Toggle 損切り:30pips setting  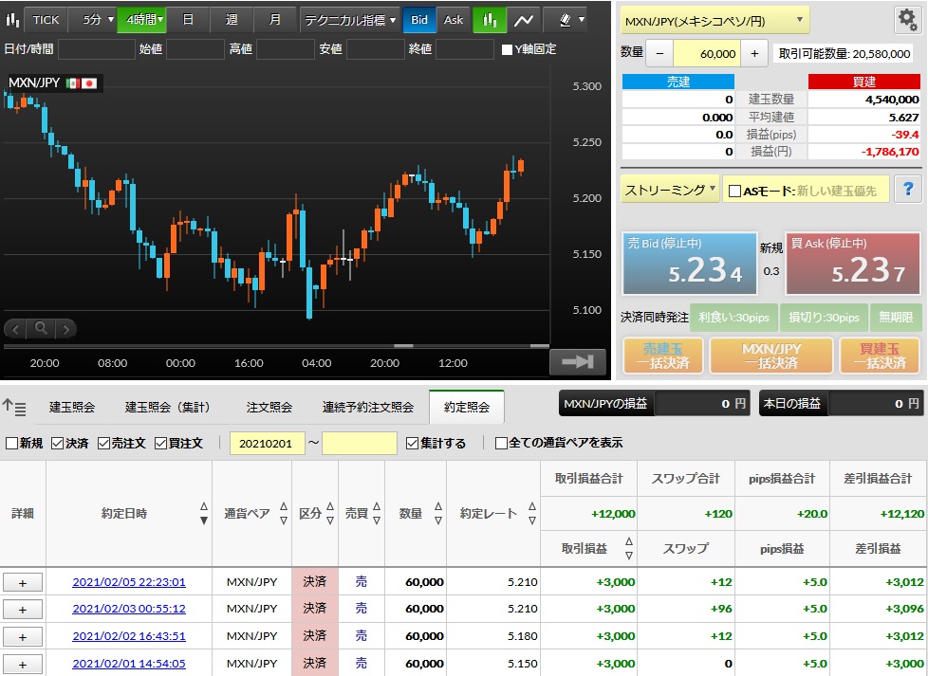coord(824,318)
